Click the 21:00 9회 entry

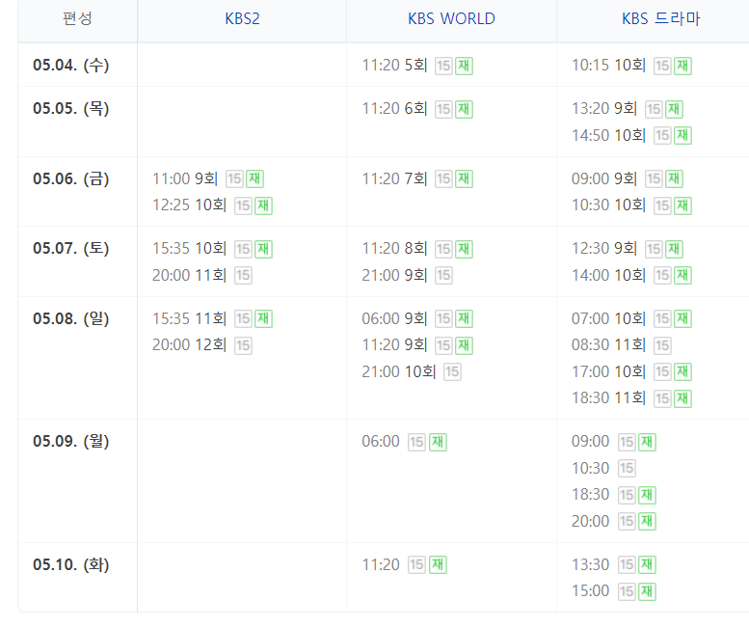click(394, 275)
